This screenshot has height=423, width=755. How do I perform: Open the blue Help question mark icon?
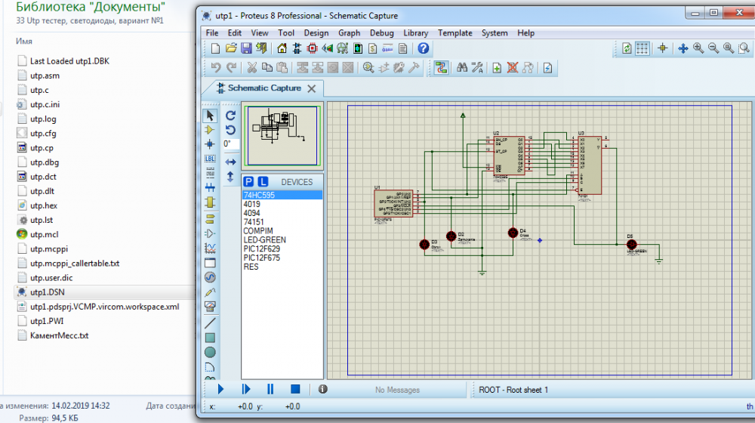(423, 48)
